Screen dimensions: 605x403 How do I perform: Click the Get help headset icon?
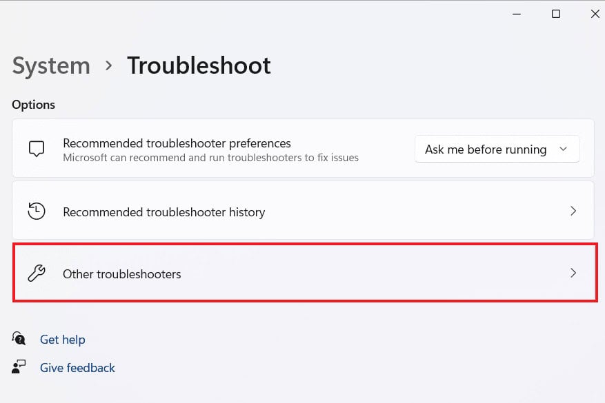tap(19, 339)
